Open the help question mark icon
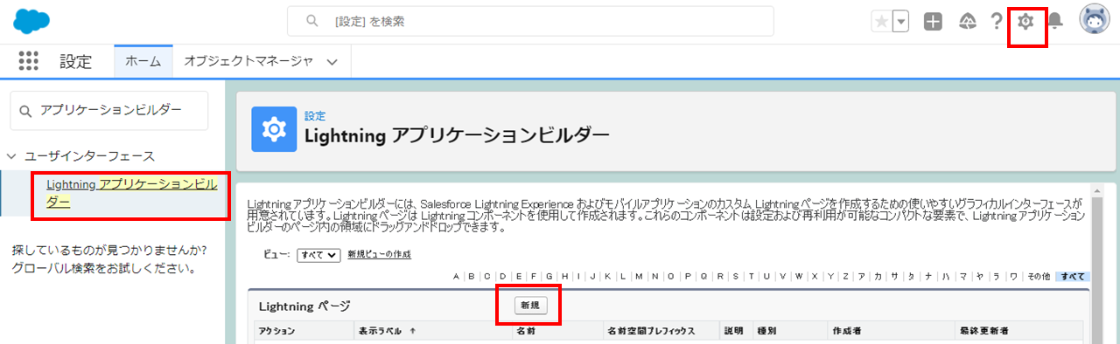 click(997, 21)
